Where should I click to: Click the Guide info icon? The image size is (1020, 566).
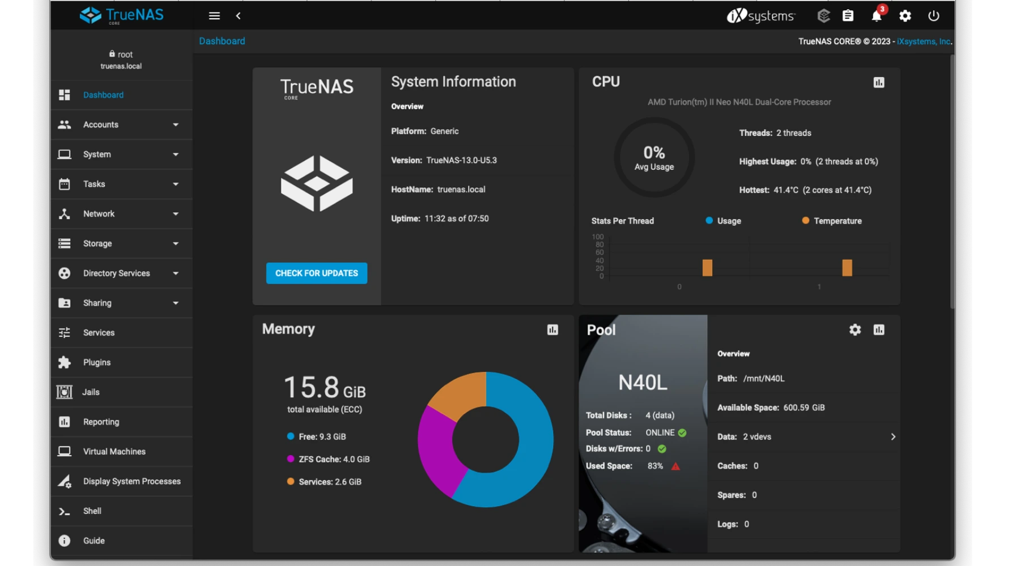(x=65, y=541)
